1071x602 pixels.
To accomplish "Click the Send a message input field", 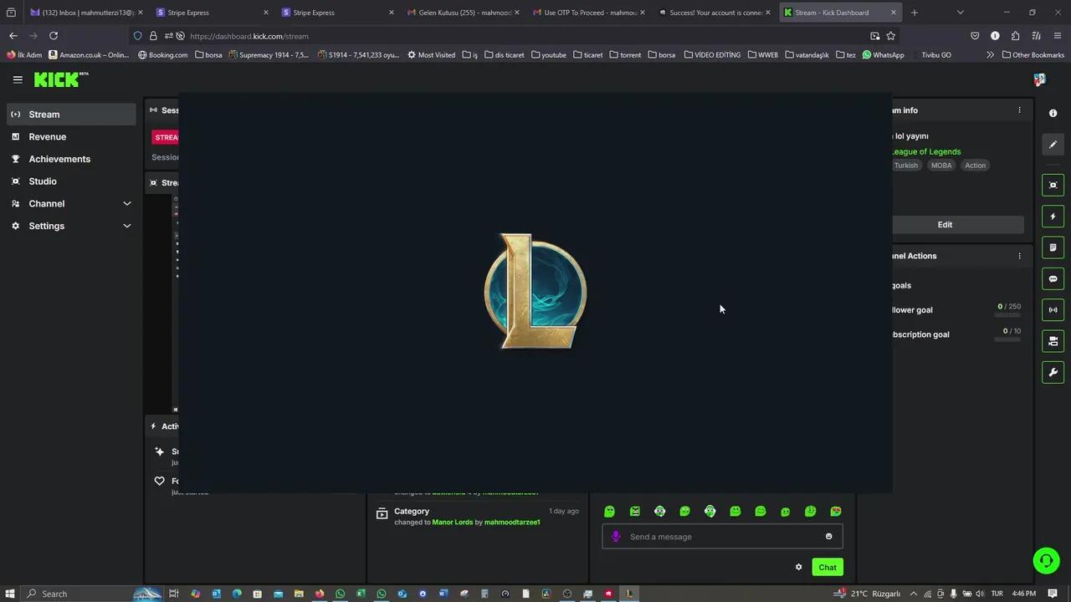I will (720, 537).
